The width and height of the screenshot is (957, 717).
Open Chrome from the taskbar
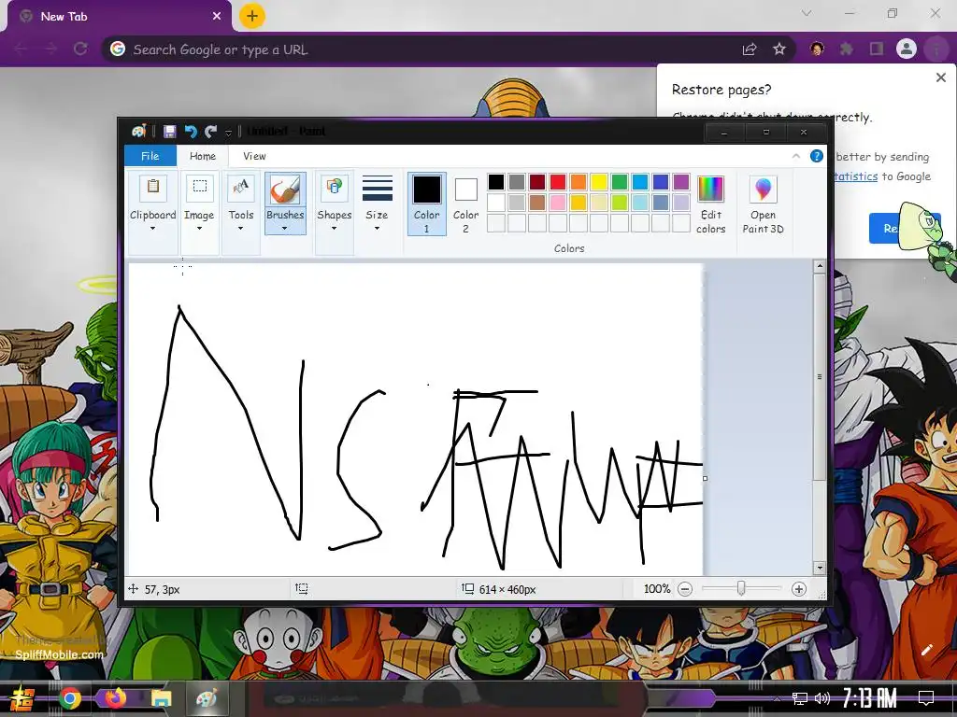(69, 698)
